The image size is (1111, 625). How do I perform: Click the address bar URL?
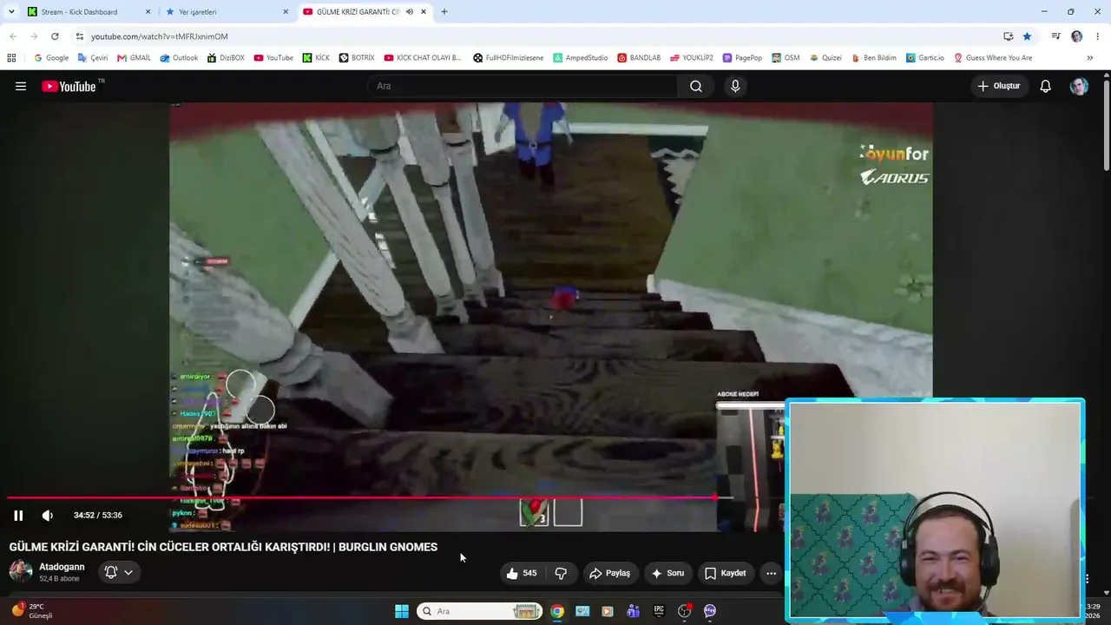[x=160, y=36]
